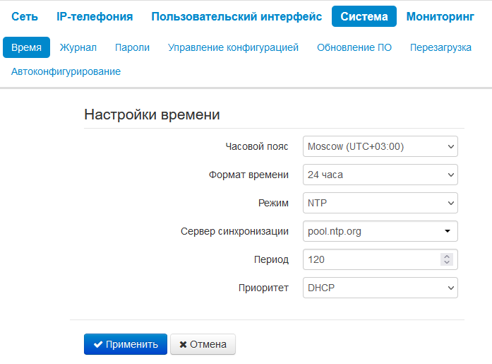492x364 pixels.
Task: Click the Apply button with checkmark
Action: coord(126,344)
